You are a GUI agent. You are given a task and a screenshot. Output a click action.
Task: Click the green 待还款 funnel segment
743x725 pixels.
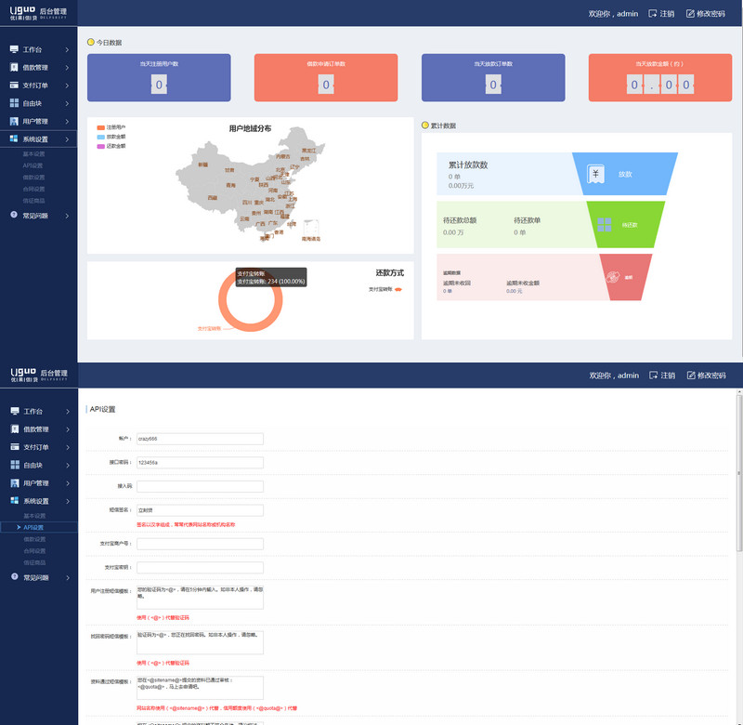click(x=625, y=225)
